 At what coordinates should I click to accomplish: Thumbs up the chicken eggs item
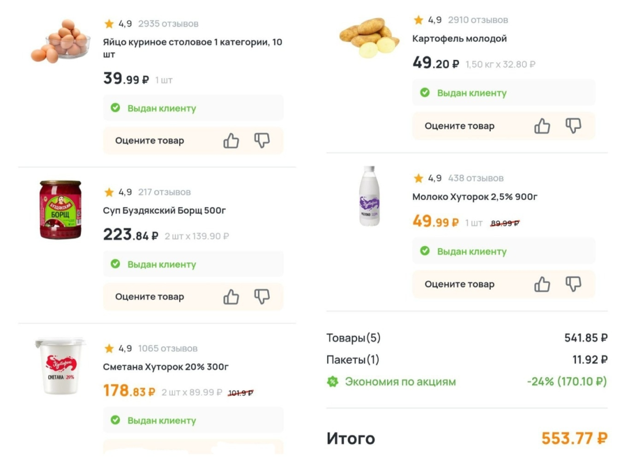[231, 141]
